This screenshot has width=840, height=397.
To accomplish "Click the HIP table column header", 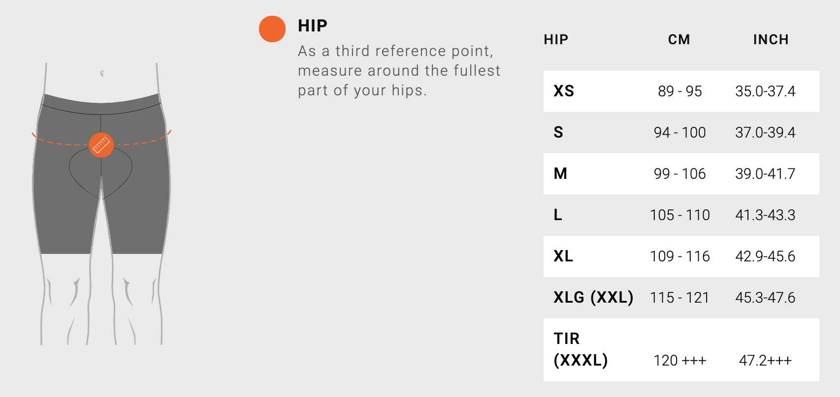I will click(556, 39).
